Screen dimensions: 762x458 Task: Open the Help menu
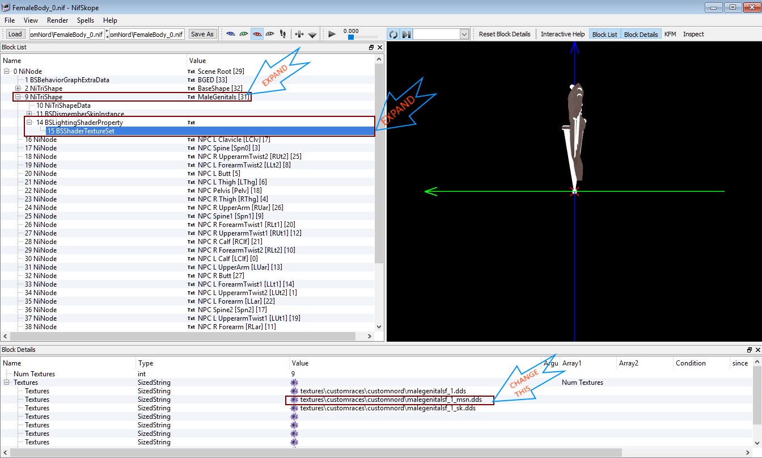click(x=110, y=20)
